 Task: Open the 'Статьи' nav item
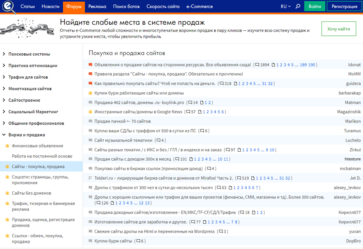[28, 7]
